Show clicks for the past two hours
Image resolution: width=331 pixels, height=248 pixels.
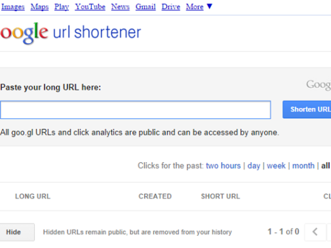[223, 166]
